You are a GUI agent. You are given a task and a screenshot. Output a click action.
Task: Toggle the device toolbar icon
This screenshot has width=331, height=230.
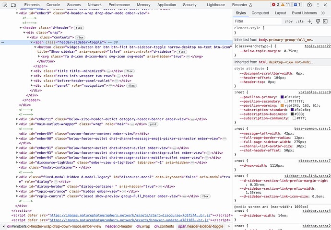coord(13,5)
